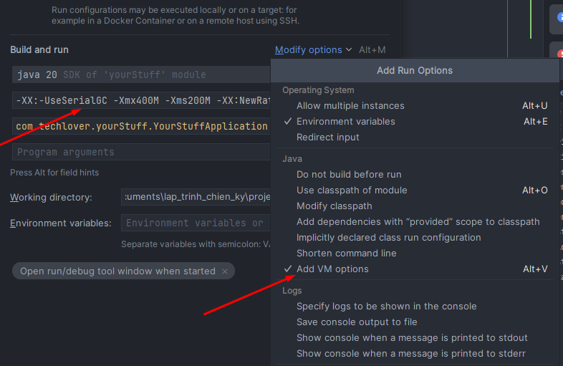Screen dimensions: 563x366
Task: Select Use classpath of module
Action: coord(352,191)
